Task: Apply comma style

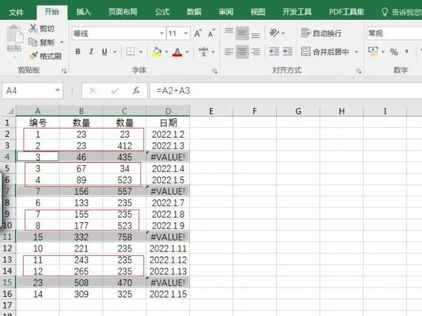Action: pos(407,51)
